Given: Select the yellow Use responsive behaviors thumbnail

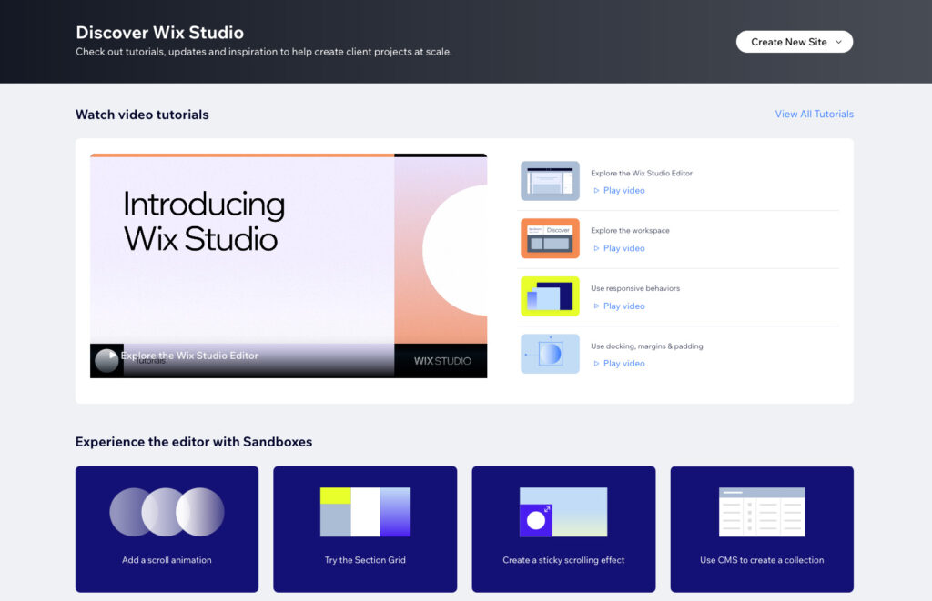Looking at the screenshot, I should point(550,295).
